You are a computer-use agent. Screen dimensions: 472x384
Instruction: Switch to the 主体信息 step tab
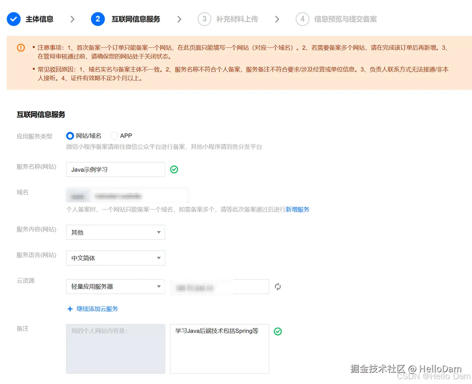(39, 19)
